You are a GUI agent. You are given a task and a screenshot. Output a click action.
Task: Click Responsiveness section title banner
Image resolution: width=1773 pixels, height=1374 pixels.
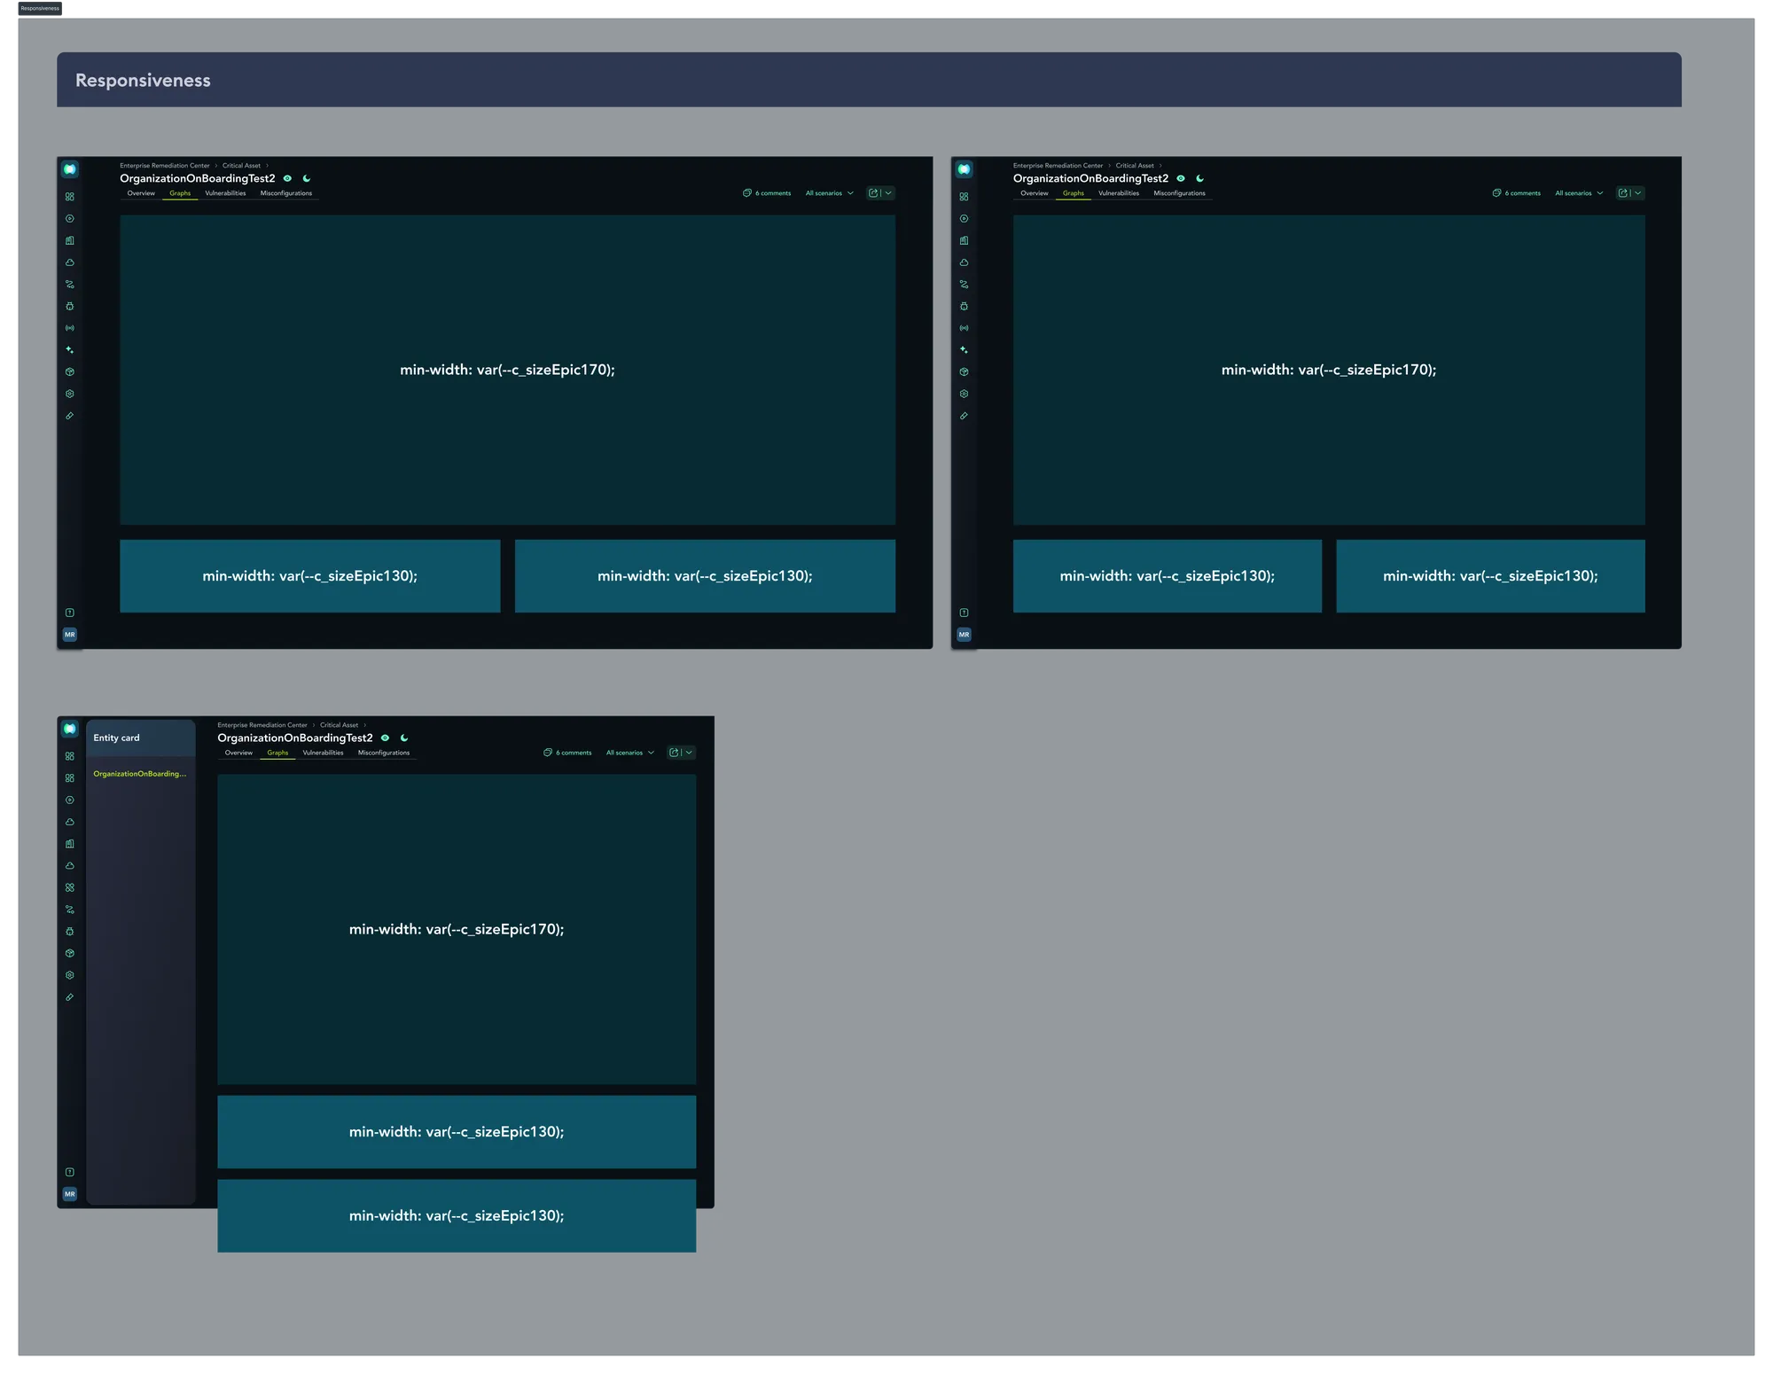(869, 80)
